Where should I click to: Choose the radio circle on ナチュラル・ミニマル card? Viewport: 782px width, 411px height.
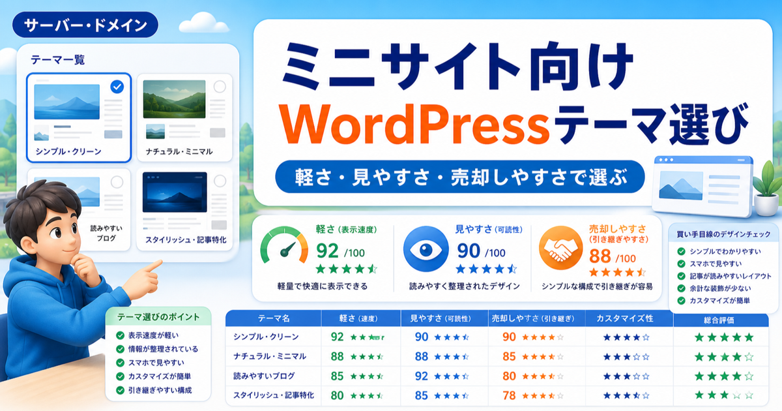click(x=220, y=86)
